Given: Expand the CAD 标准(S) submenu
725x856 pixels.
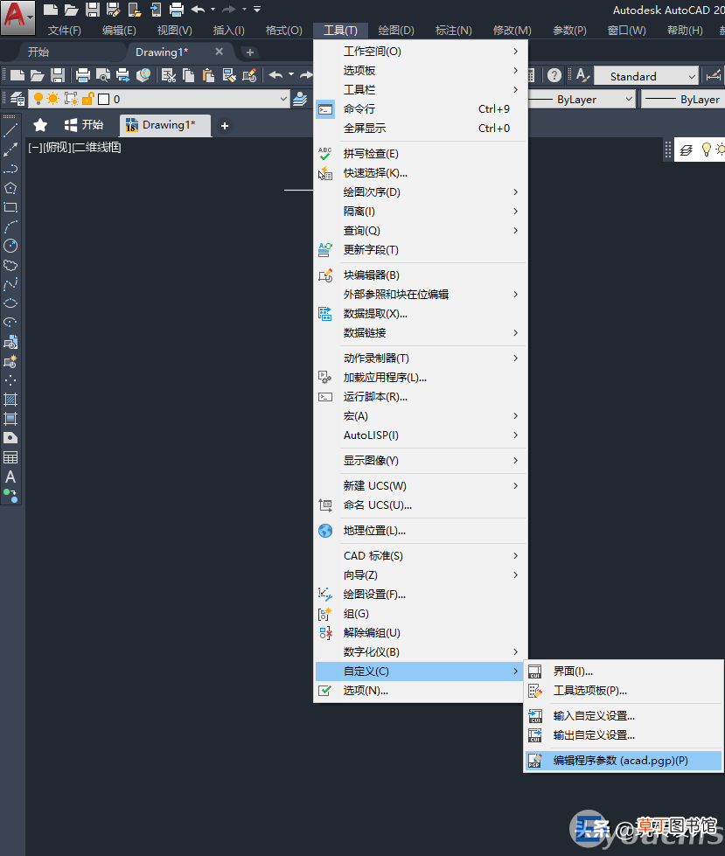Looking at the screenshot, I should tap(421, 556).
